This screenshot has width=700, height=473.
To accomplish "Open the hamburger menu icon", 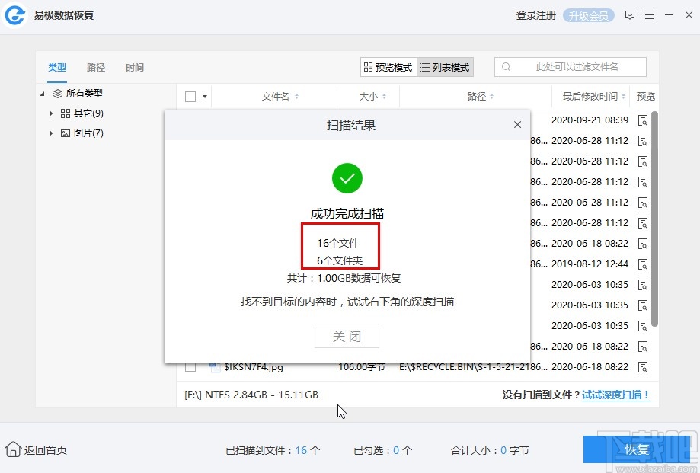I will point(650,15).
